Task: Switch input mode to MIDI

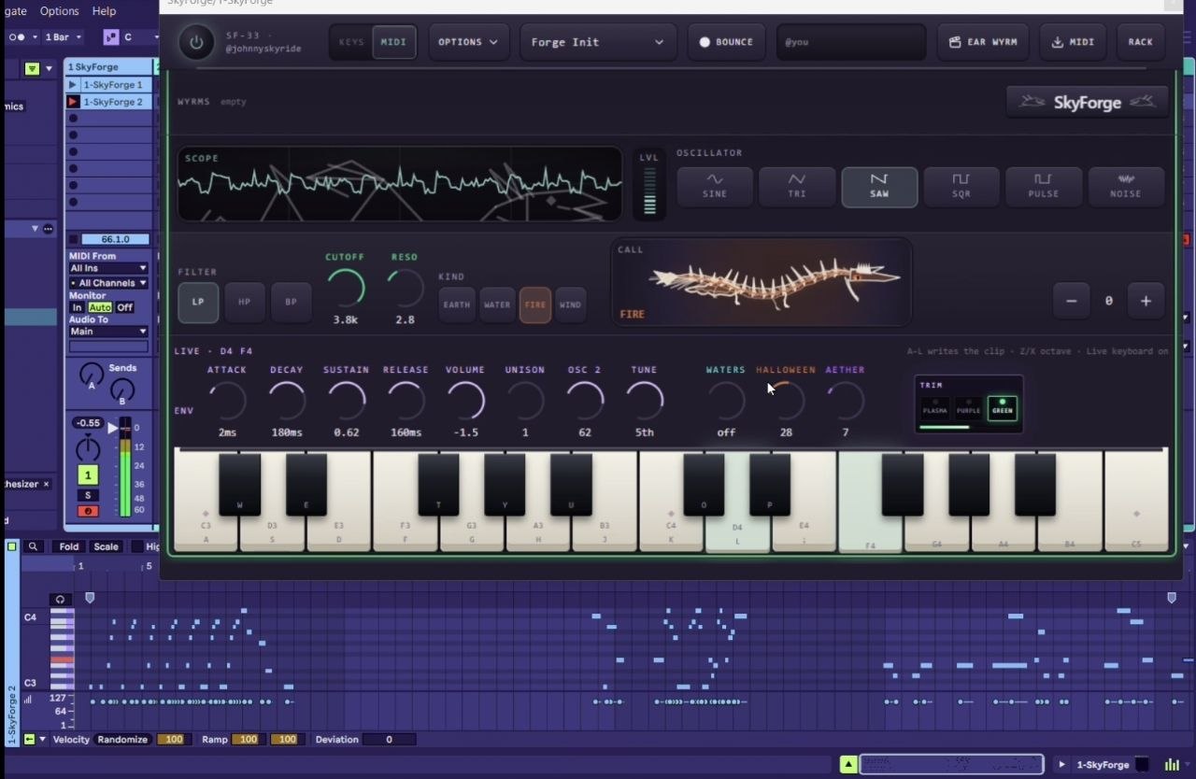Action: coord(393,42)
